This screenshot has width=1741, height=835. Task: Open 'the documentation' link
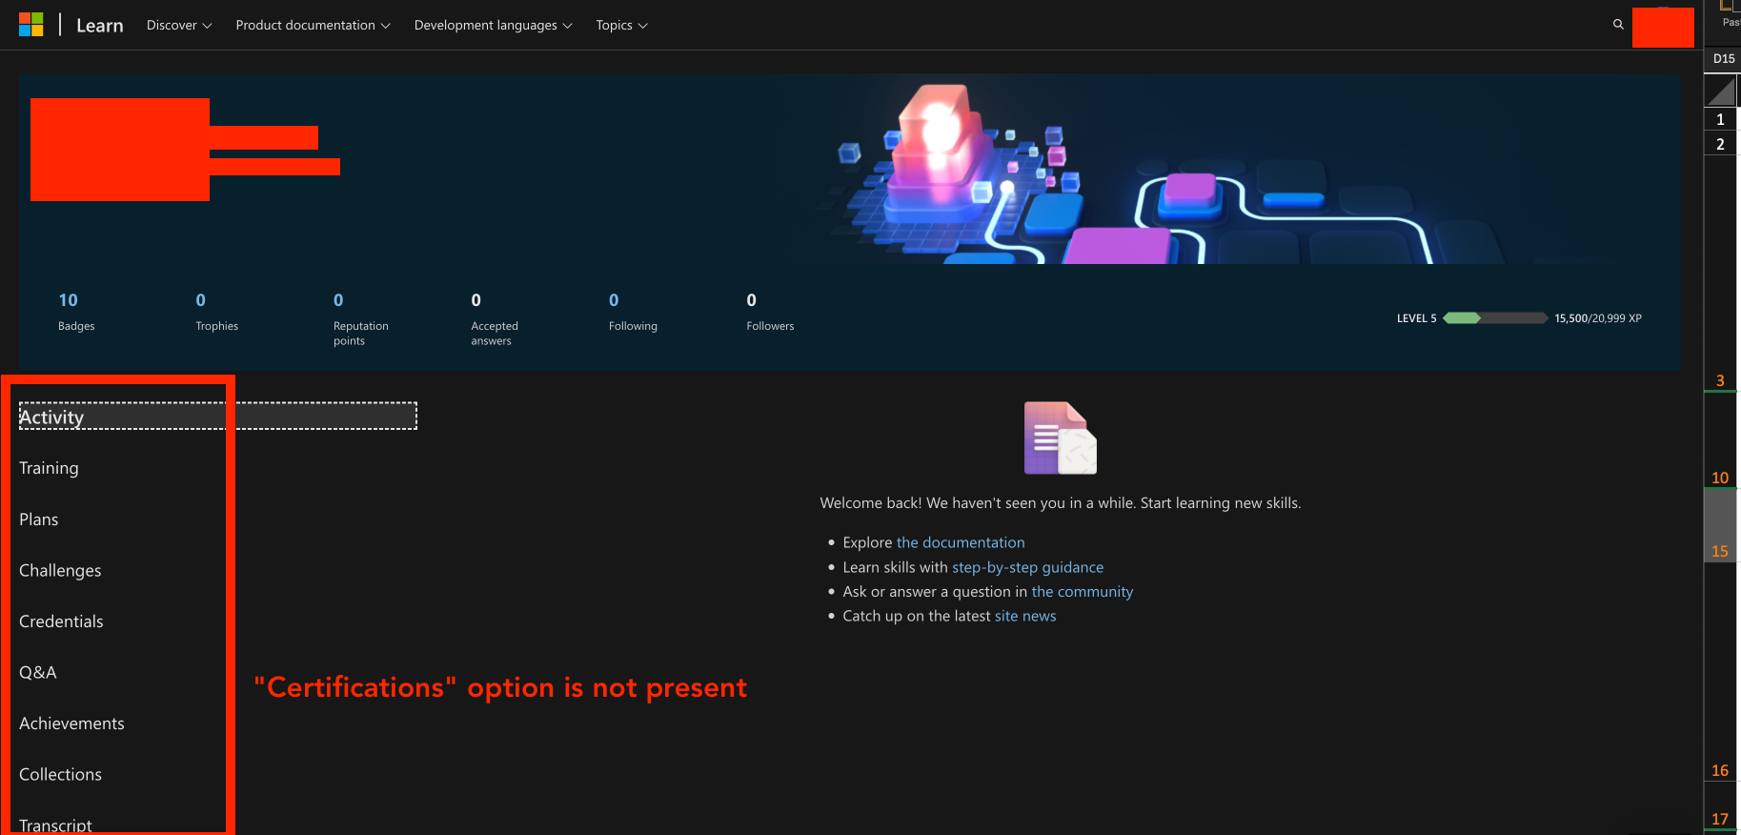click(x=961, y=542)
